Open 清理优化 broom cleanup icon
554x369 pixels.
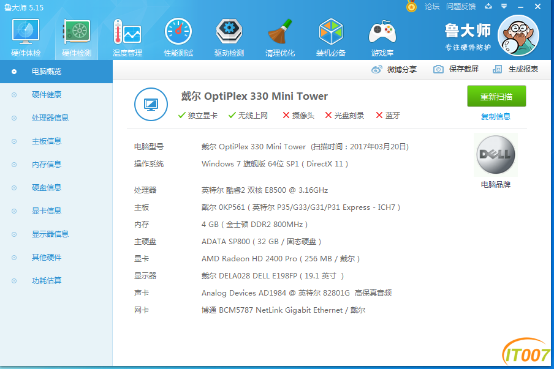click(280, 32)
